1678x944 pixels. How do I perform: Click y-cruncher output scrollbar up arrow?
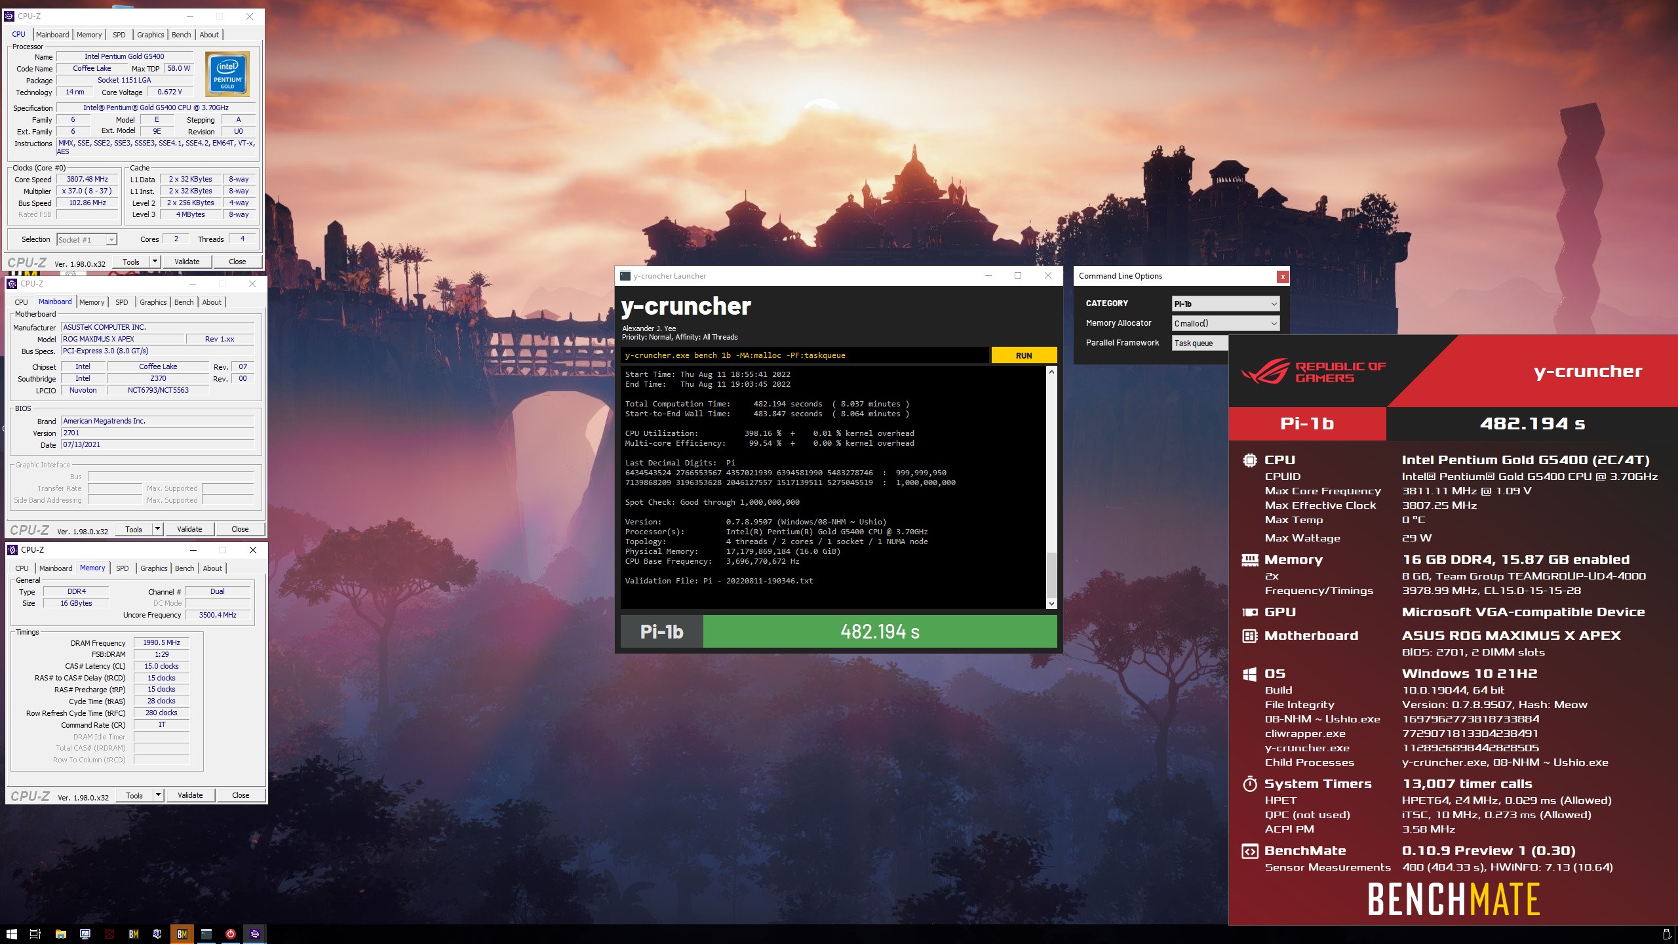pos(1051,372)
